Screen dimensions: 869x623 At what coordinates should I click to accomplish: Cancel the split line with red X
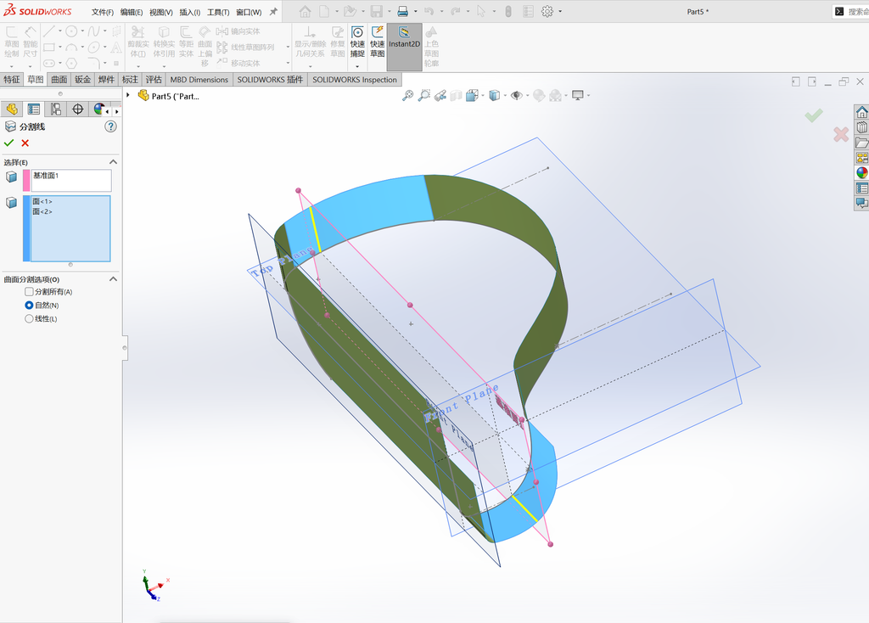pos(25,143)
